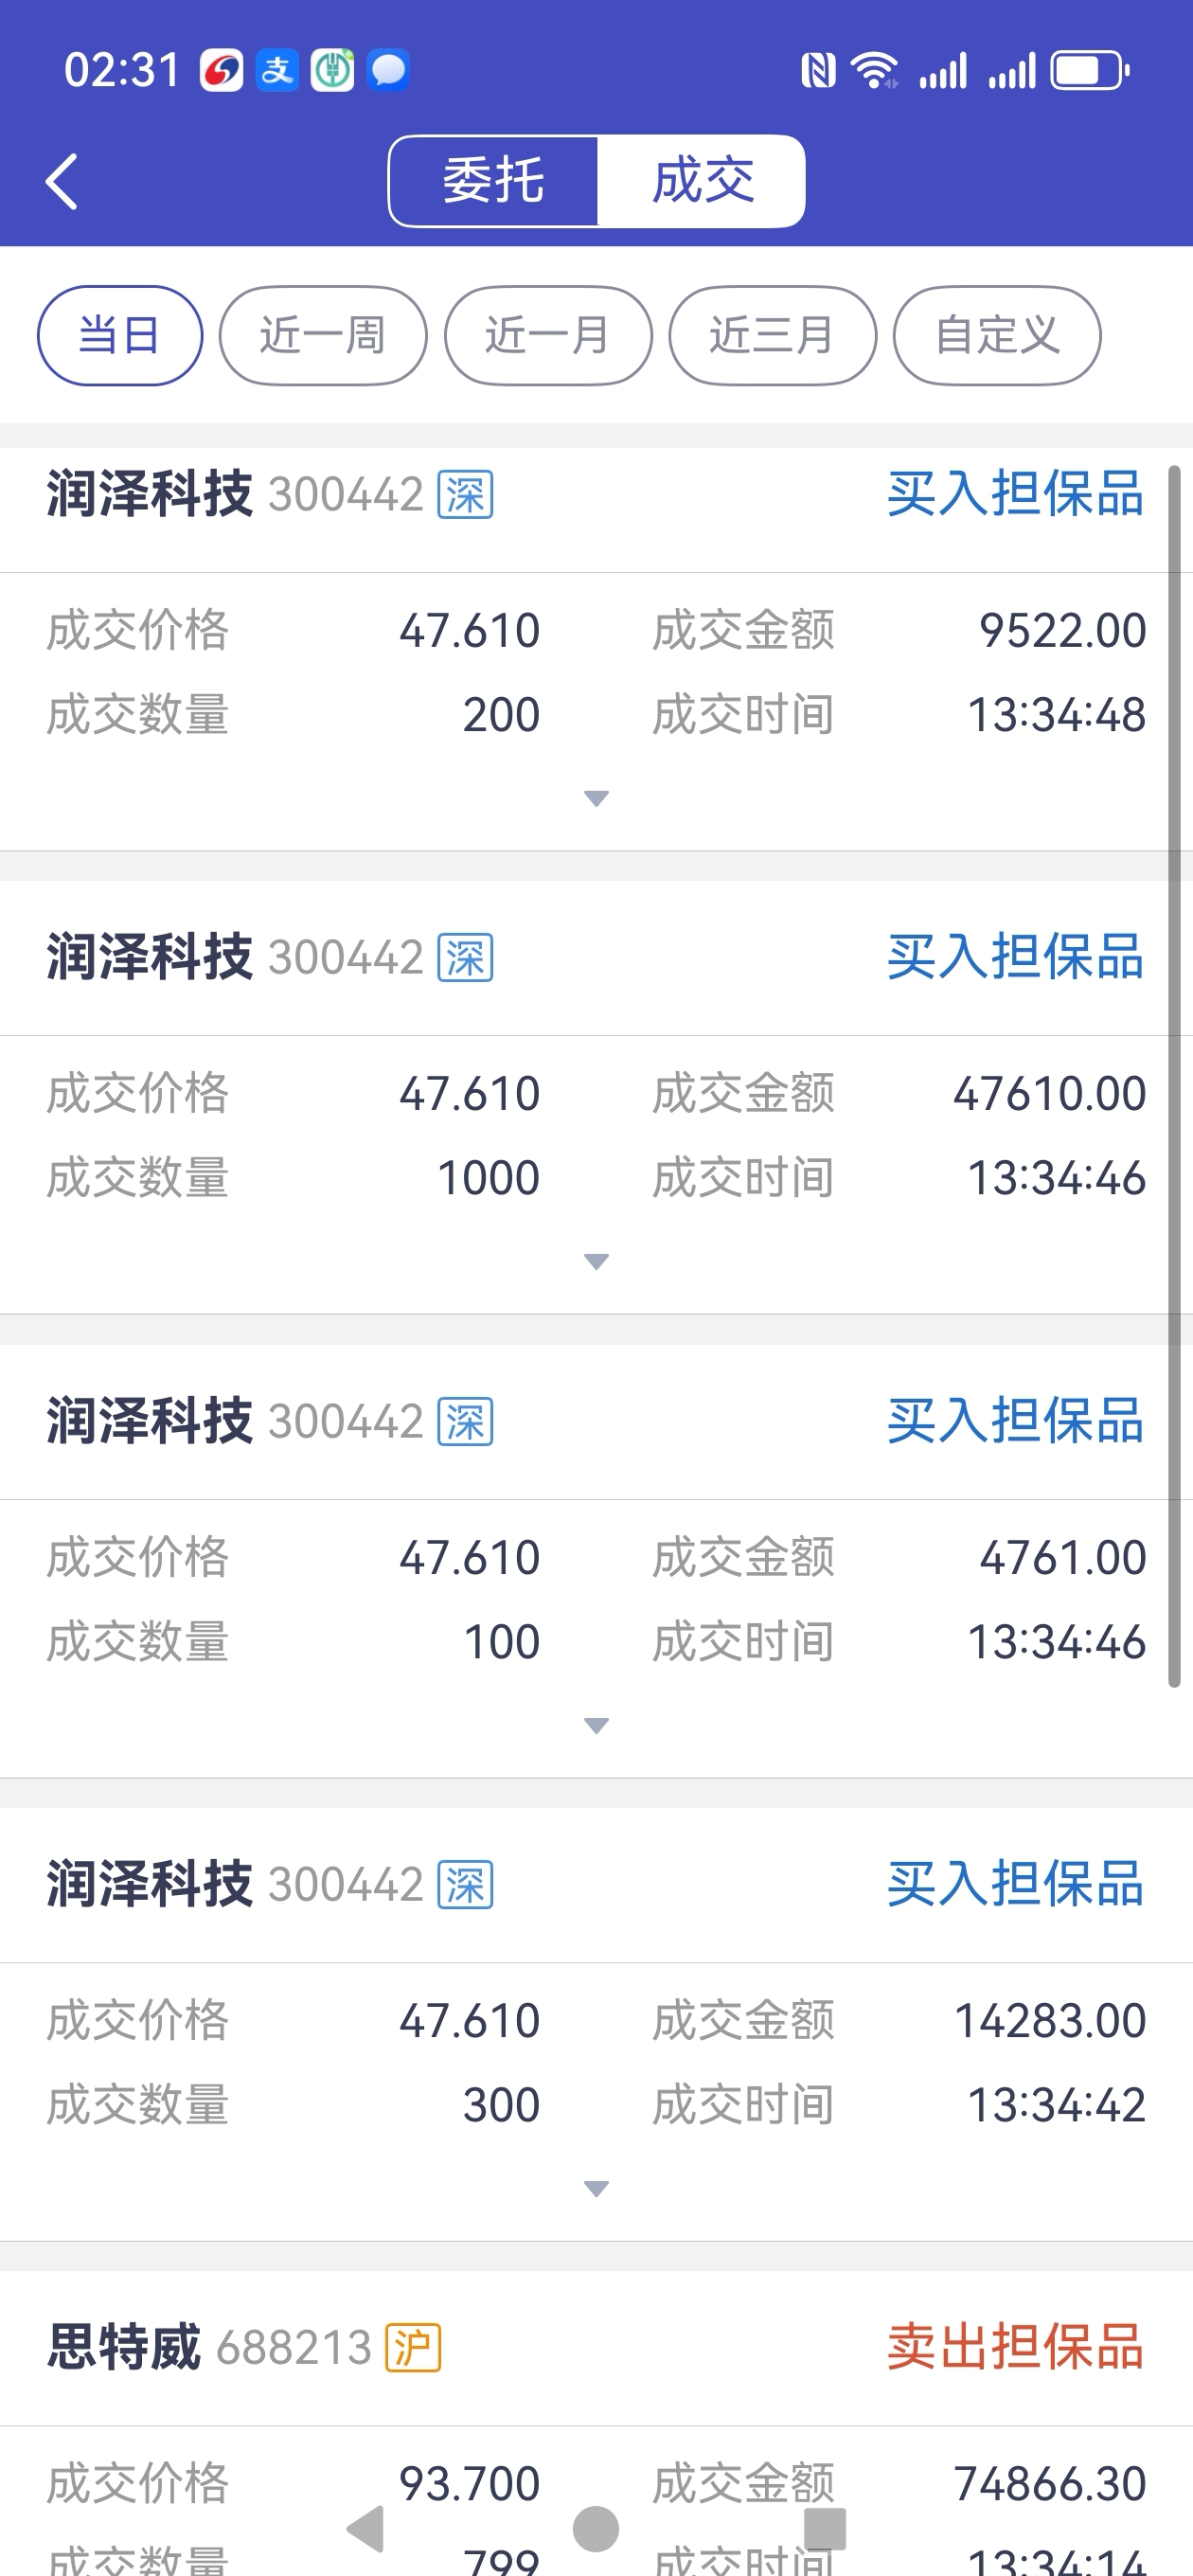Tap the 沪 exchange badge beside 思特威
This screenshot has width=1193, height=2576.
pos(413,2347)
